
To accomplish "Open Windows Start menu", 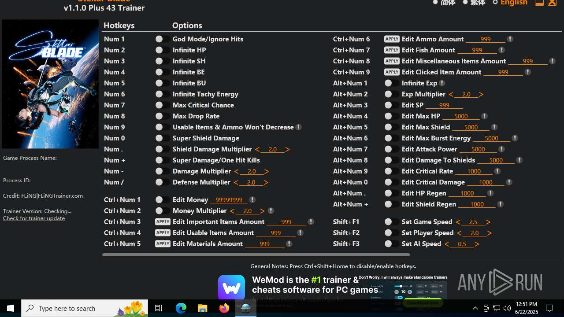I will click(x=11, y=308).
